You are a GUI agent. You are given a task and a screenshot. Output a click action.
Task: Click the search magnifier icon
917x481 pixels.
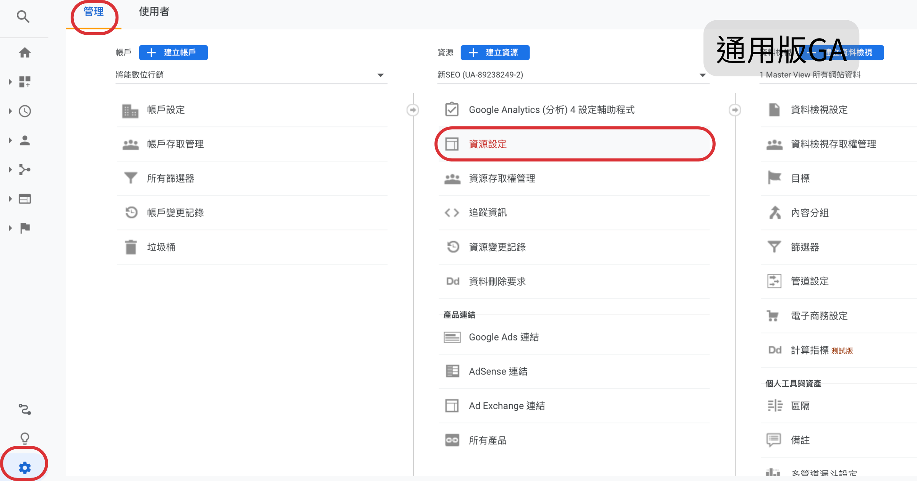(23, 16)
